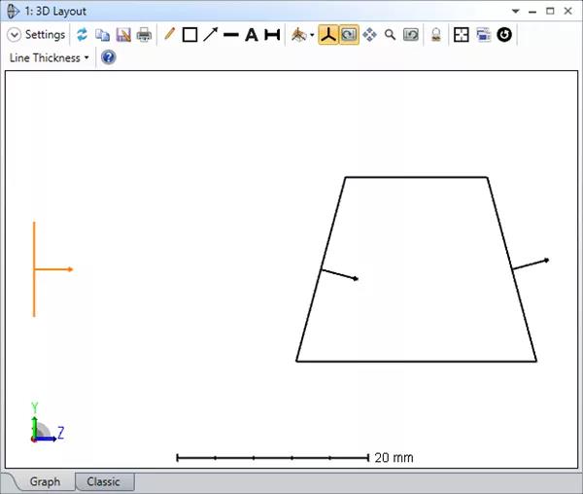Select the rectangle draw tool
Viewport: 583px width, 494px height.
(189, 35)
